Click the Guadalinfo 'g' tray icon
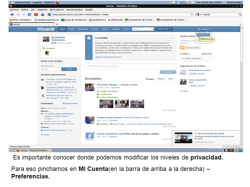250x187 pixels. (178, 2)
